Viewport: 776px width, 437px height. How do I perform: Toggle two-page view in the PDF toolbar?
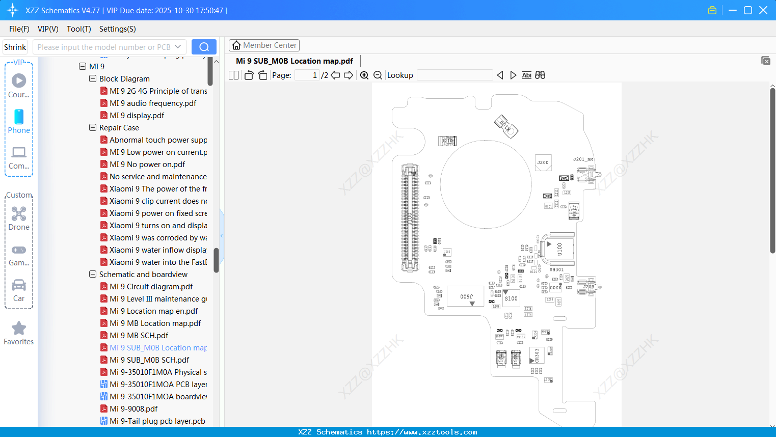233,75
